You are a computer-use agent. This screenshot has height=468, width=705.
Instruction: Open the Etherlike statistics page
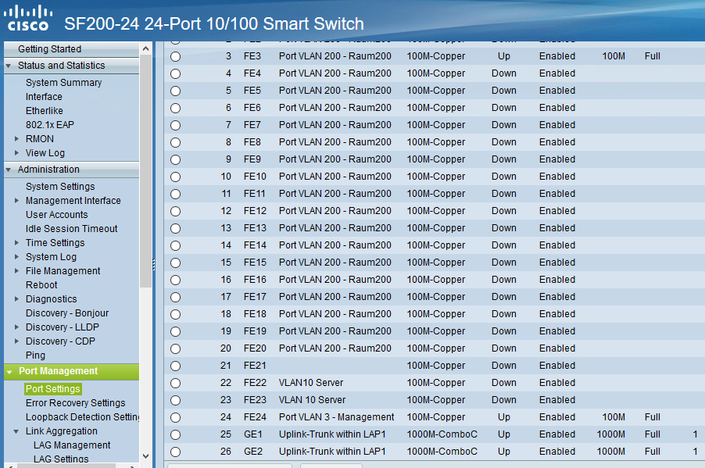click(44, 111)
